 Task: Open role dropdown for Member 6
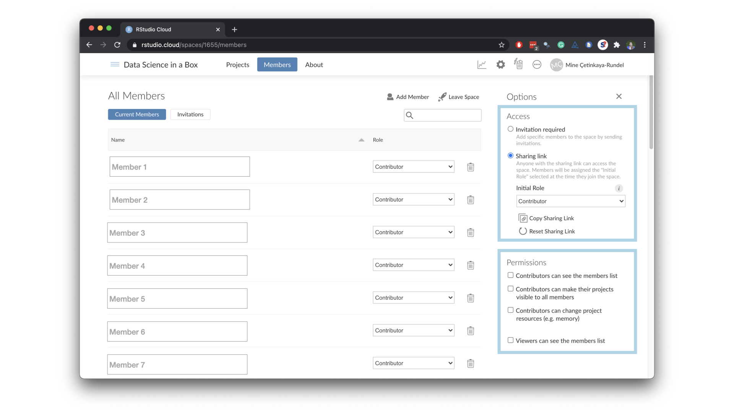[413, 330]
